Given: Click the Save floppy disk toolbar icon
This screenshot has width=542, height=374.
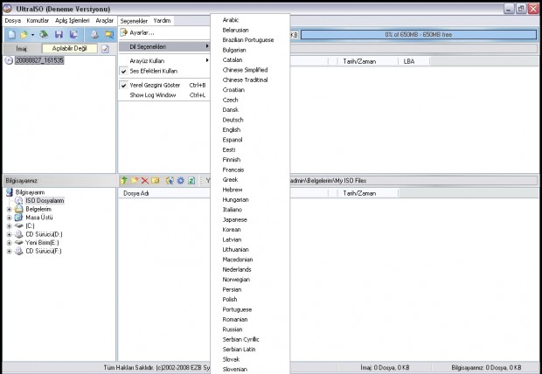Looking at the screenshot, I should [59, 35].
